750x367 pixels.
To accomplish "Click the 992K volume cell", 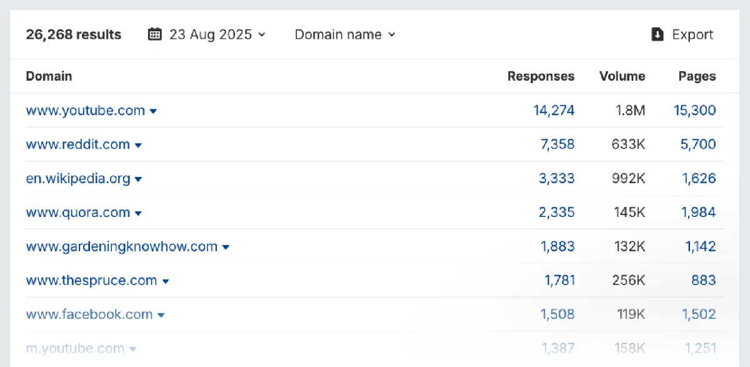I will pyautogui.click(x=629, y=179).
